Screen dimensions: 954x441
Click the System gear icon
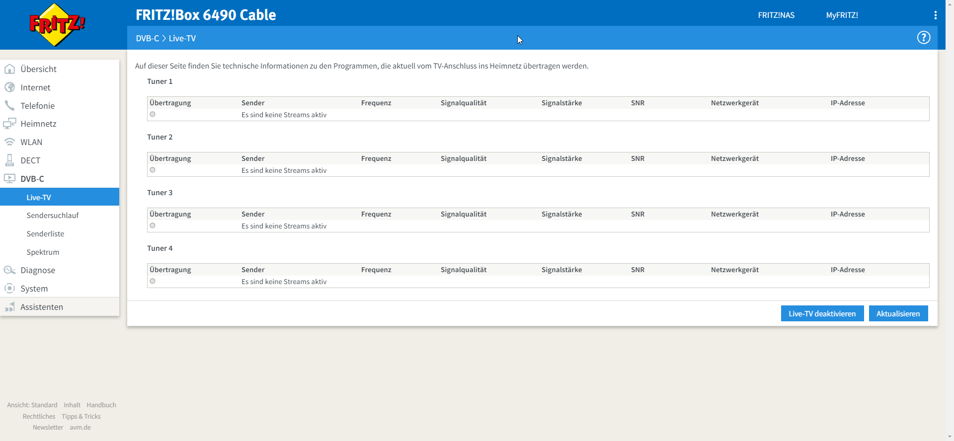[x=9, y=289]
